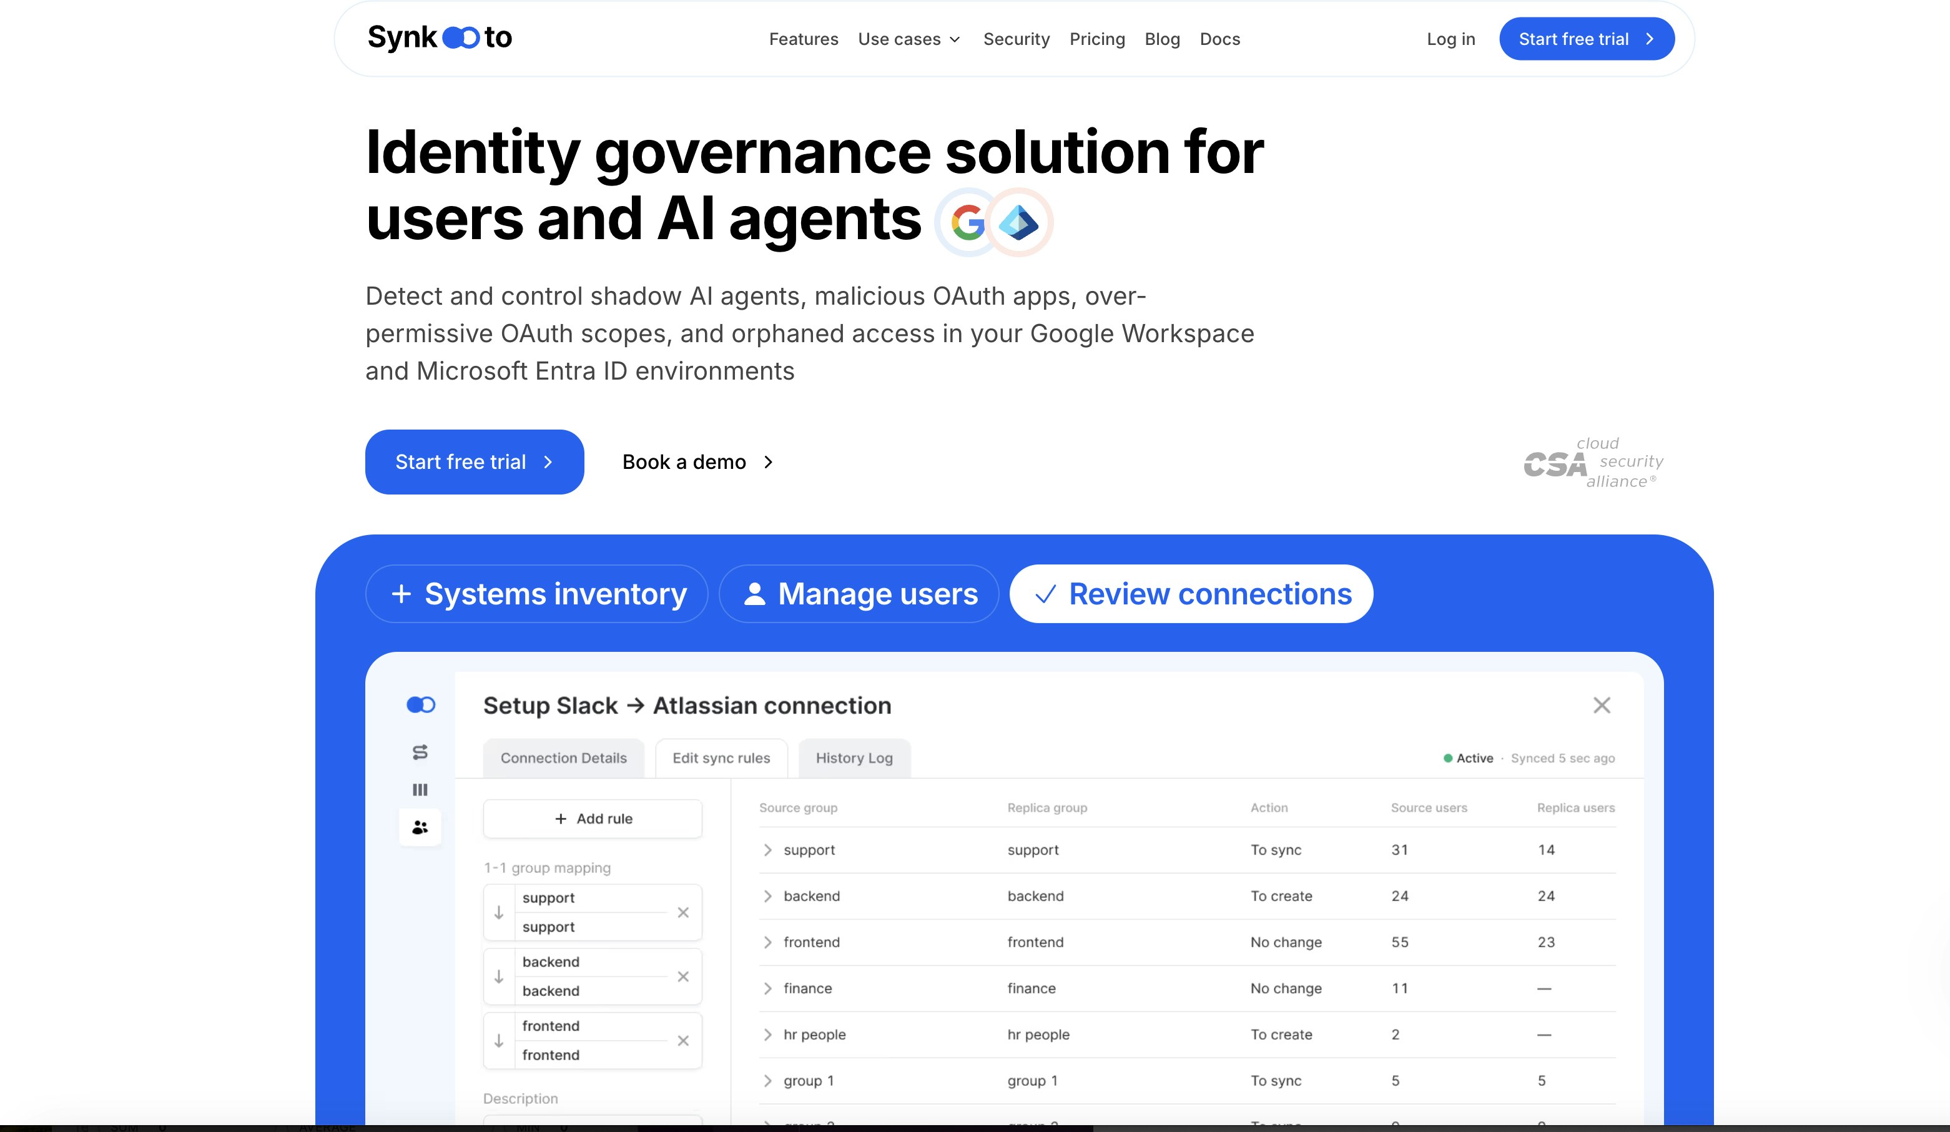
Task: Remove the frontend group mapping
Action: pyautogui.click(x=683, y=1041)
